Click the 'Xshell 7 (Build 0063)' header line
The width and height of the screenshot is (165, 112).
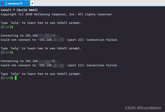(x=19, y=10)
